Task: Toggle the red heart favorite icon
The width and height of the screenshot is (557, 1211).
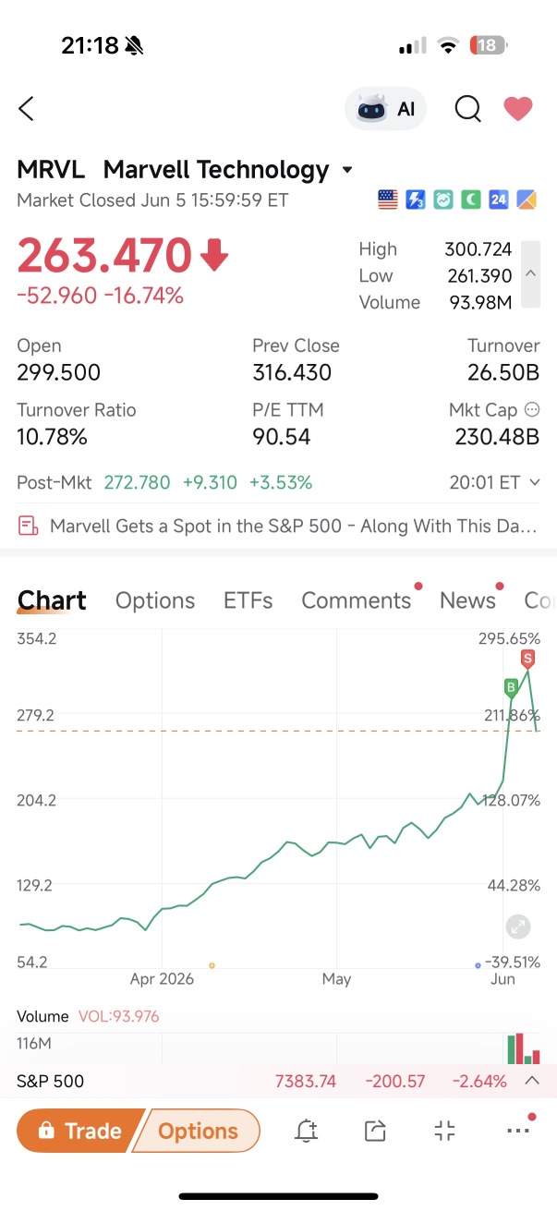Action: pos(518,109)
